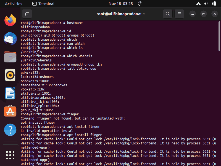The width and height of the screenshot is (221, 166).
Task: Click the 'alifbima_rpl:x:1004:' line
Action: (x=40, y=106)
